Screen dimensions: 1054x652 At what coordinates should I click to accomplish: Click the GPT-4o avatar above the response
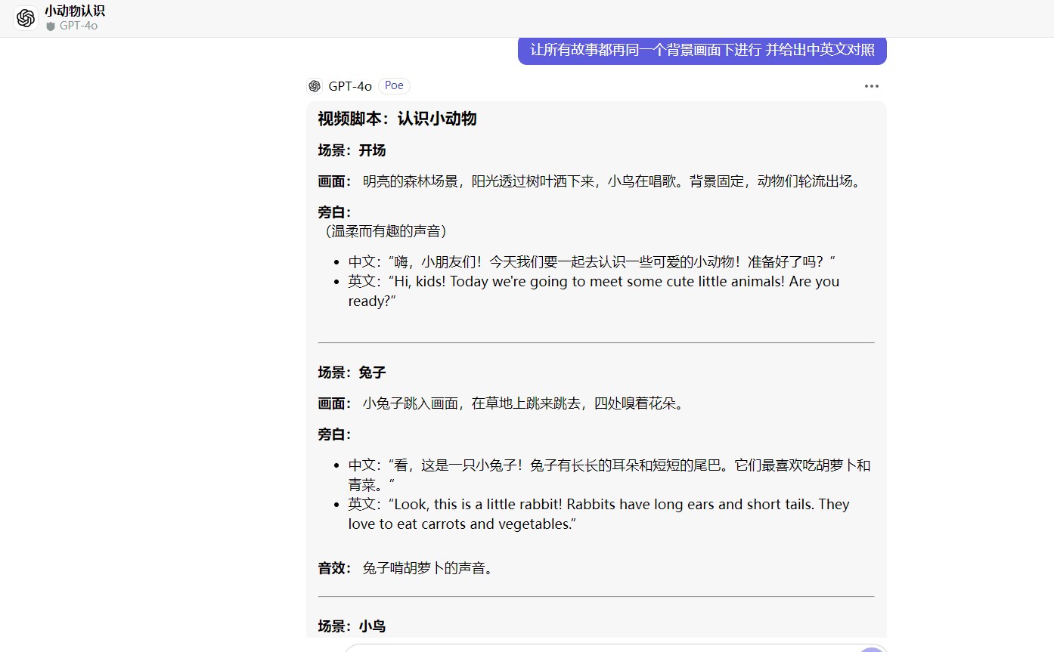315,86
